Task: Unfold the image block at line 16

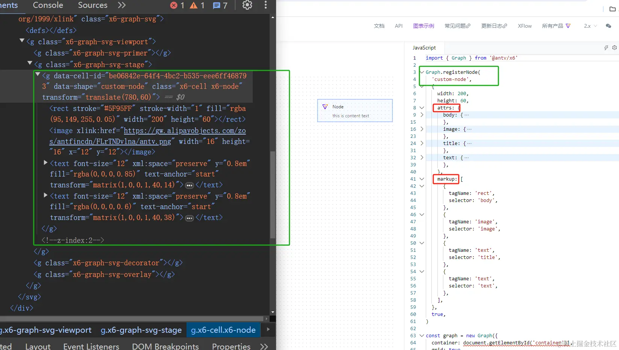Action: 422,129
